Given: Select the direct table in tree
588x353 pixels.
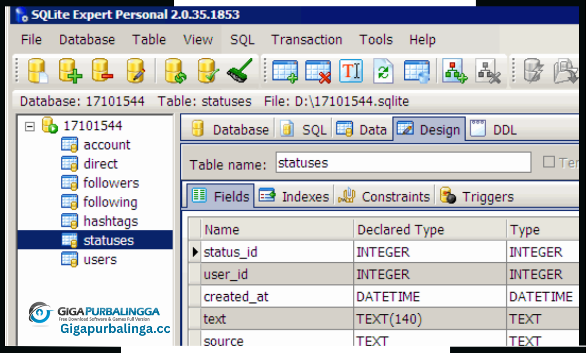Looking at the screenshot, I should [100, 164].
